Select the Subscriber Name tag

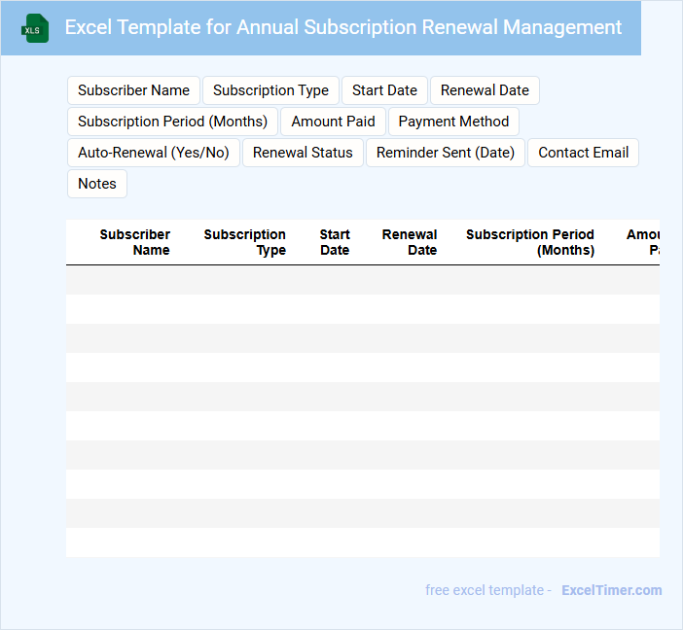[133, 90]
